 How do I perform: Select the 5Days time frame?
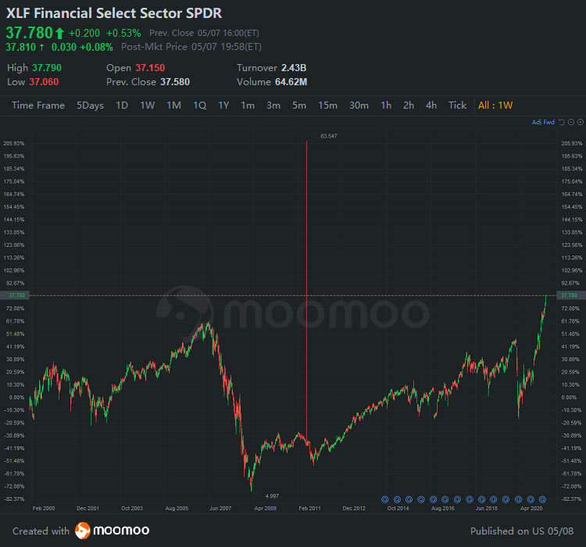click(90, 105)
